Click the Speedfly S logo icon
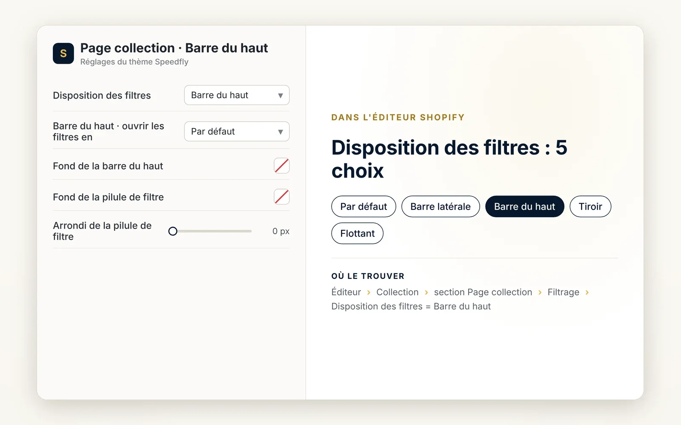This screenshot has width=681, height=425. pyautogui.click(x=63, y=53)
